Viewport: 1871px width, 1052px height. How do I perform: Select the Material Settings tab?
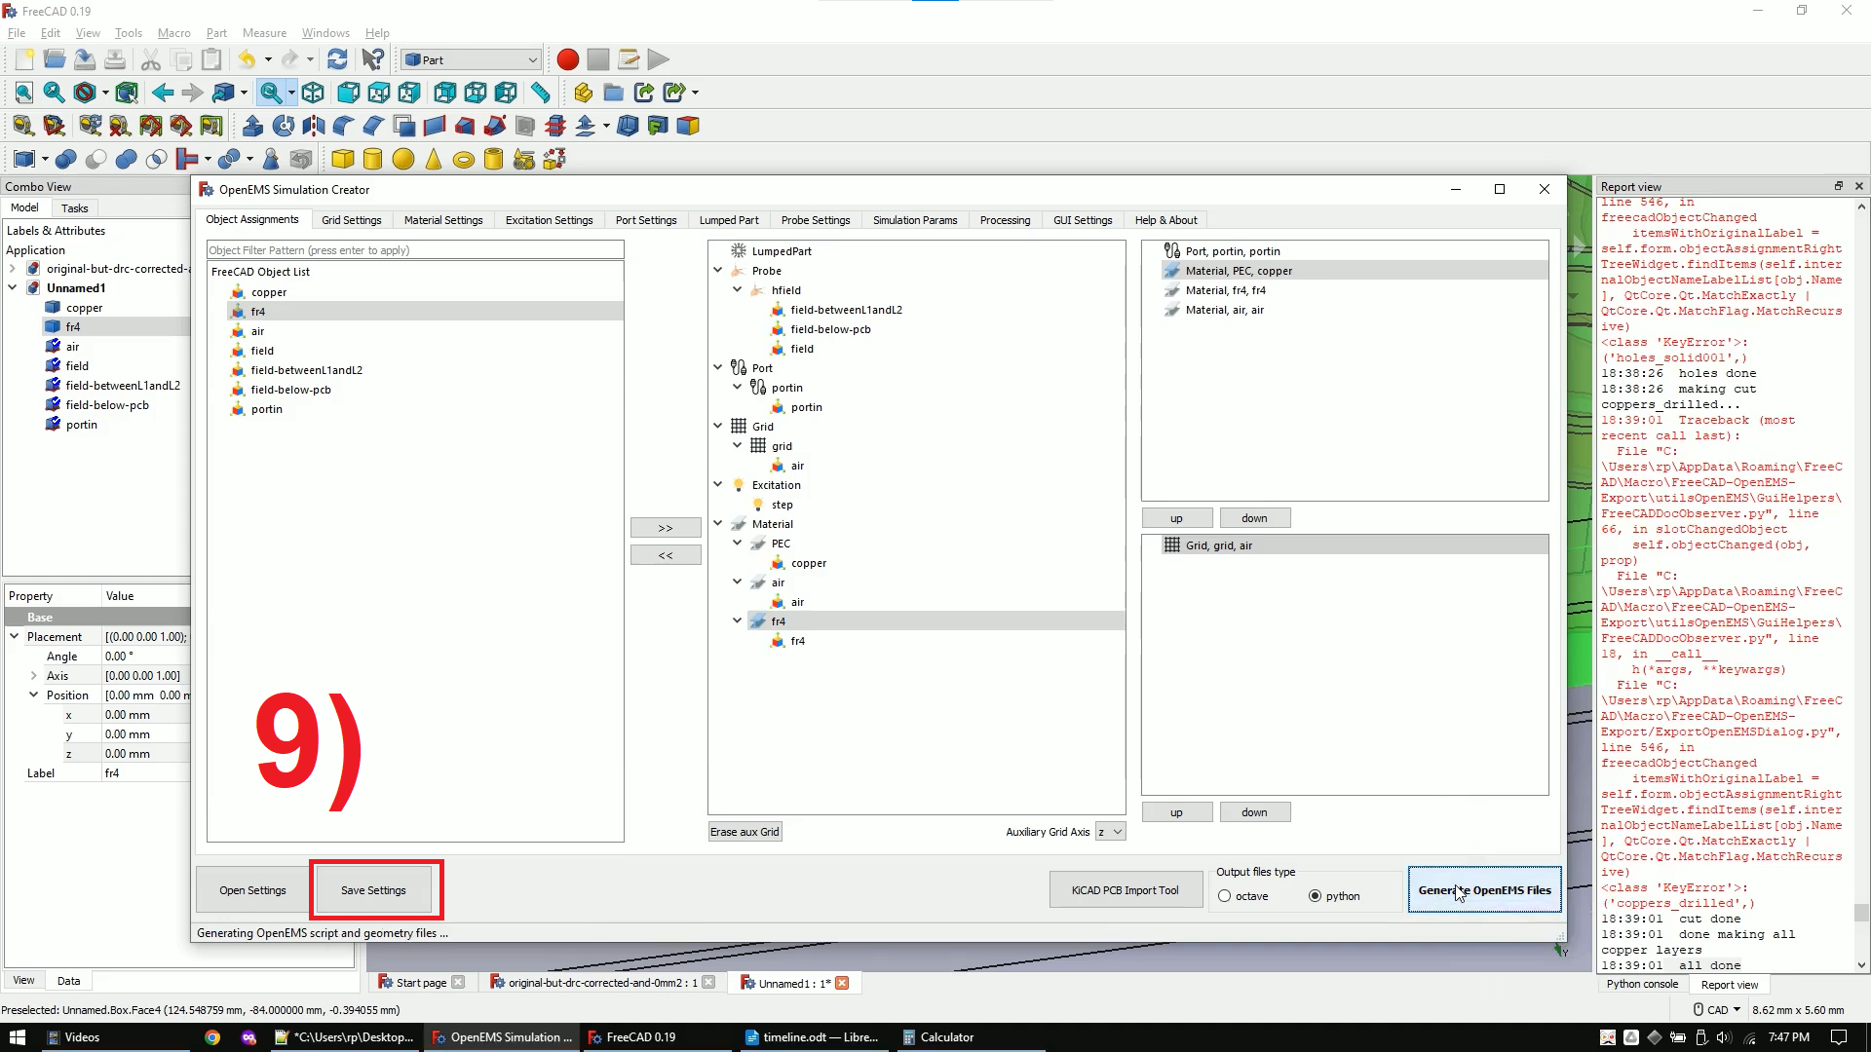coord(442,219)
